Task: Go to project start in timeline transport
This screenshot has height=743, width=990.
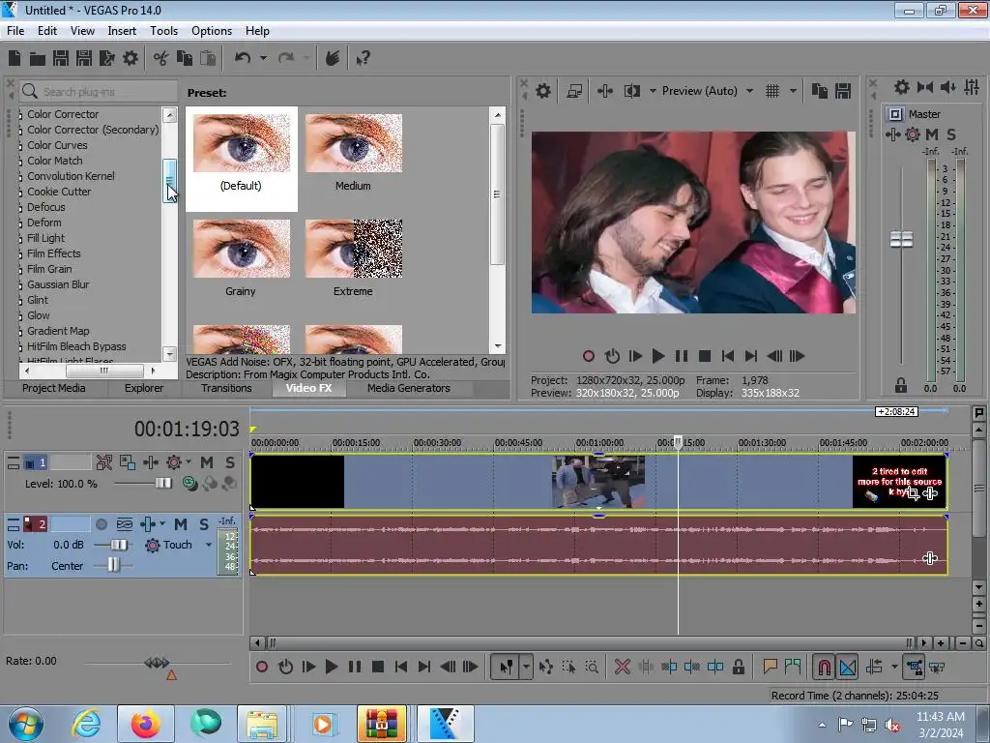Action: [x=401, y=667]
